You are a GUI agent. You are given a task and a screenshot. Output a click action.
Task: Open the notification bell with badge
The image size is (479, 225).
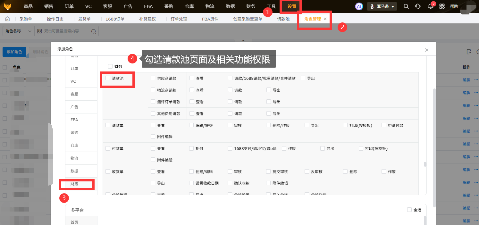click(x=431, y=6)
